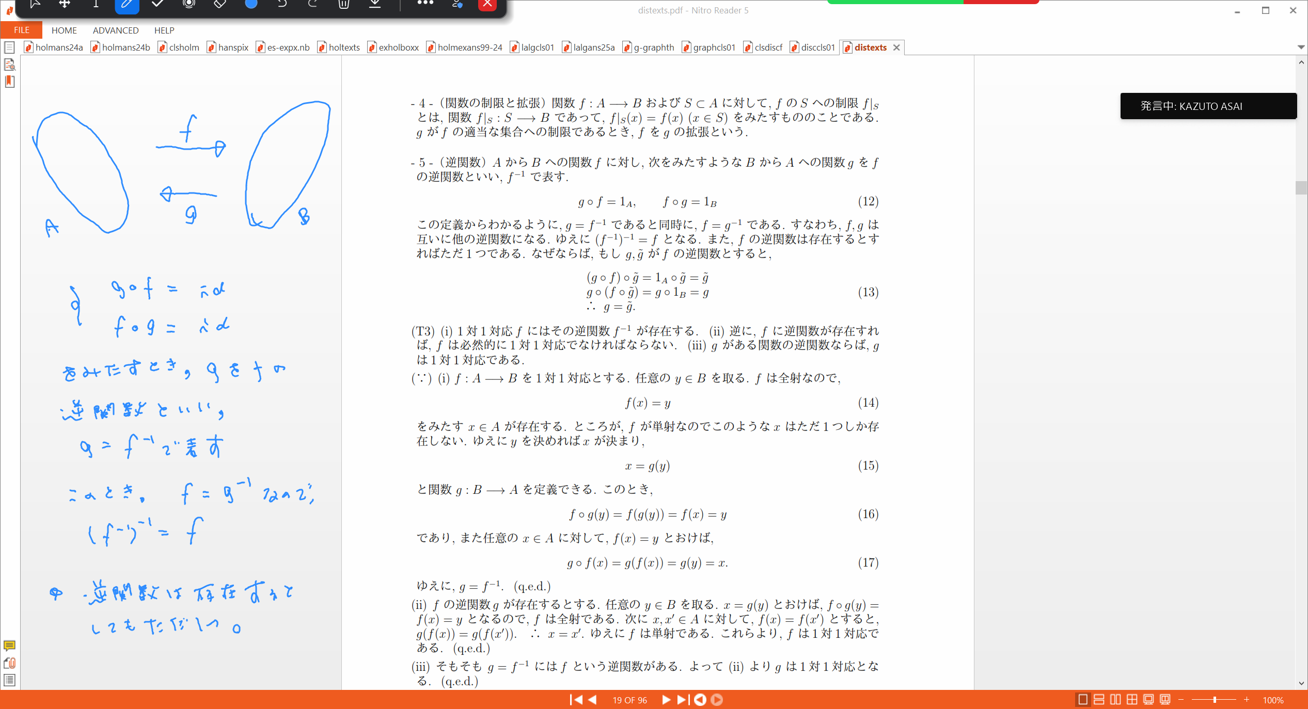The height and width of the screenshot is (709, 1308).
Task: Switch to the exholboxx document tab
Action: point(393,47)
